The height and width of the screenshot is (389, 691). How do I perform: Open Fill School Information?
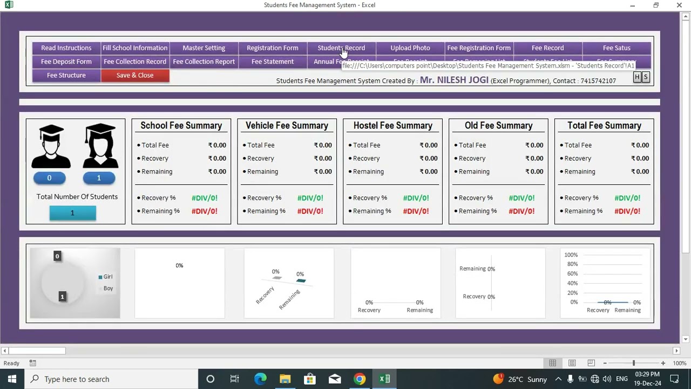click(135, 48)
